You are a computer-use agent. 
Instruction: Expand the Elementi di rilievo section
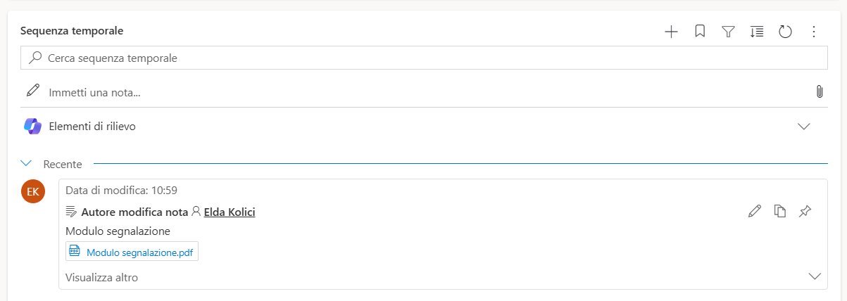point(803,127)
